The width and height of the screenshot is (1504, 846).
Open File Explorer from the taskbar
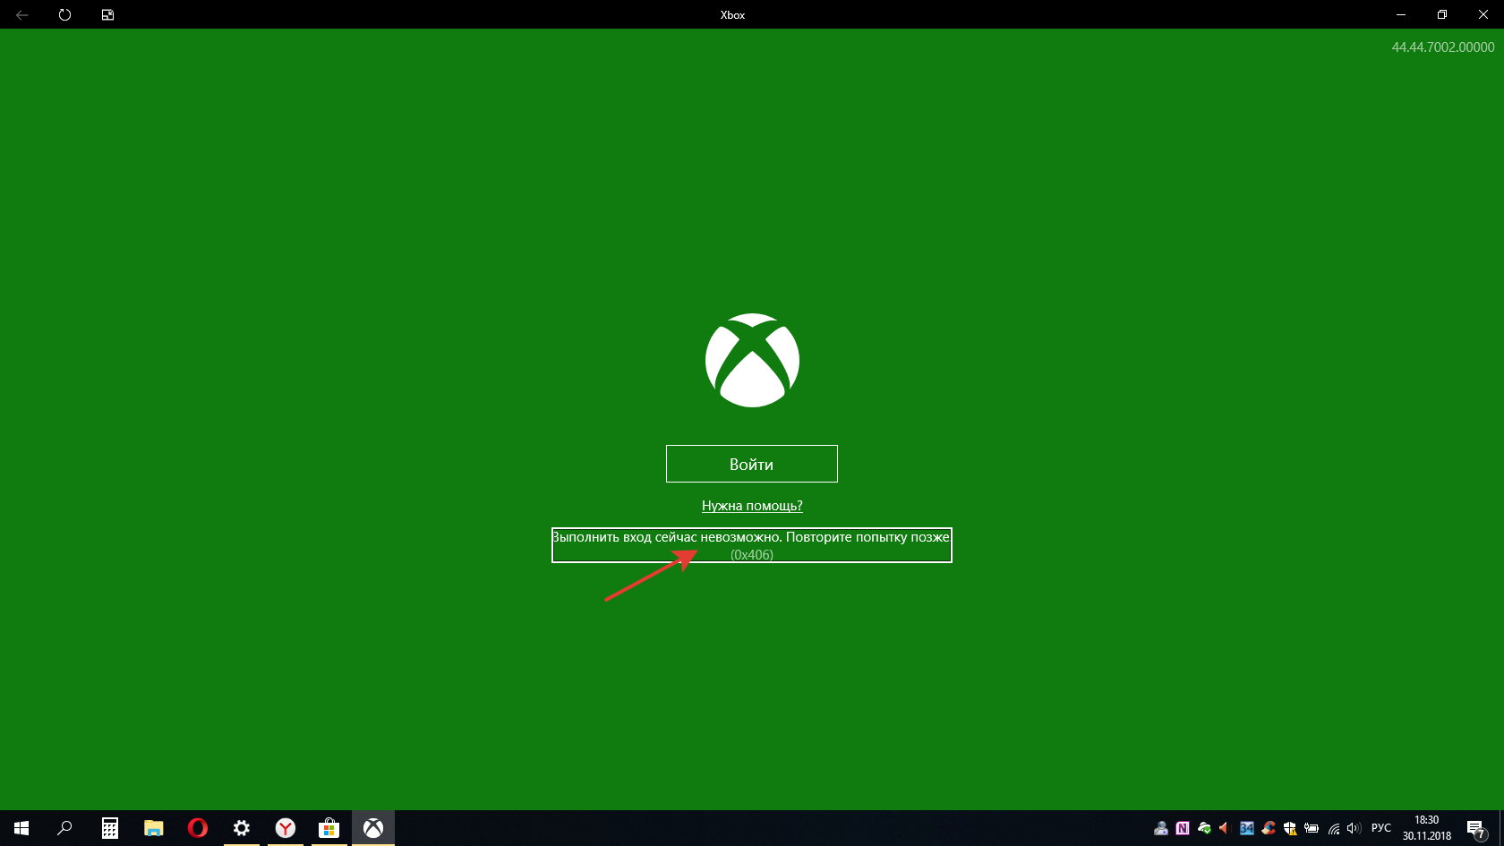154,828
